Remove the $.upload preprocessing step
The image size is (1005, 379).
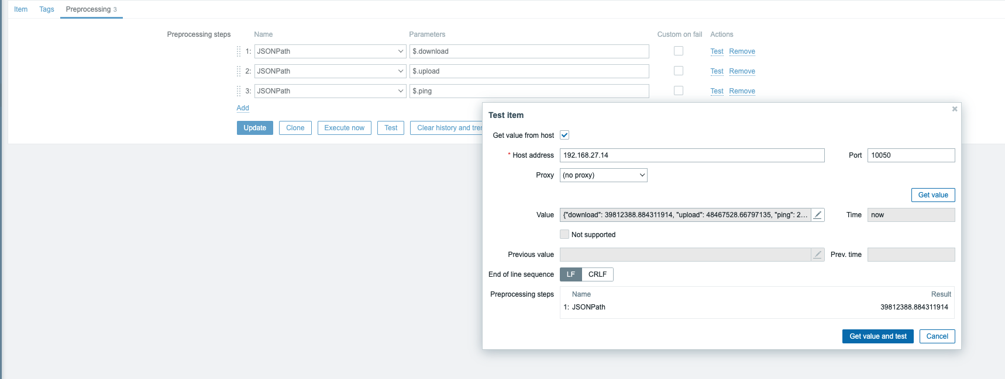coord(742,71)
